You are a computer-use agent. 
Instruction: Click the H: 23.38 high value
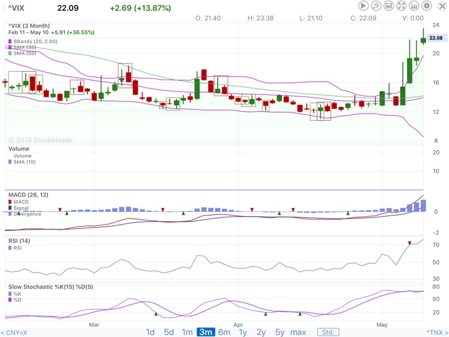(260, 18)
